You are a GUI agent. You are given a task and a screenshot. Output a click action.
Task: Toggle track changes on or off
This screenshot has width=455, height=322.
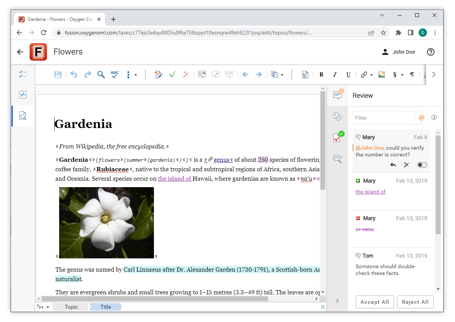point(158,75)
